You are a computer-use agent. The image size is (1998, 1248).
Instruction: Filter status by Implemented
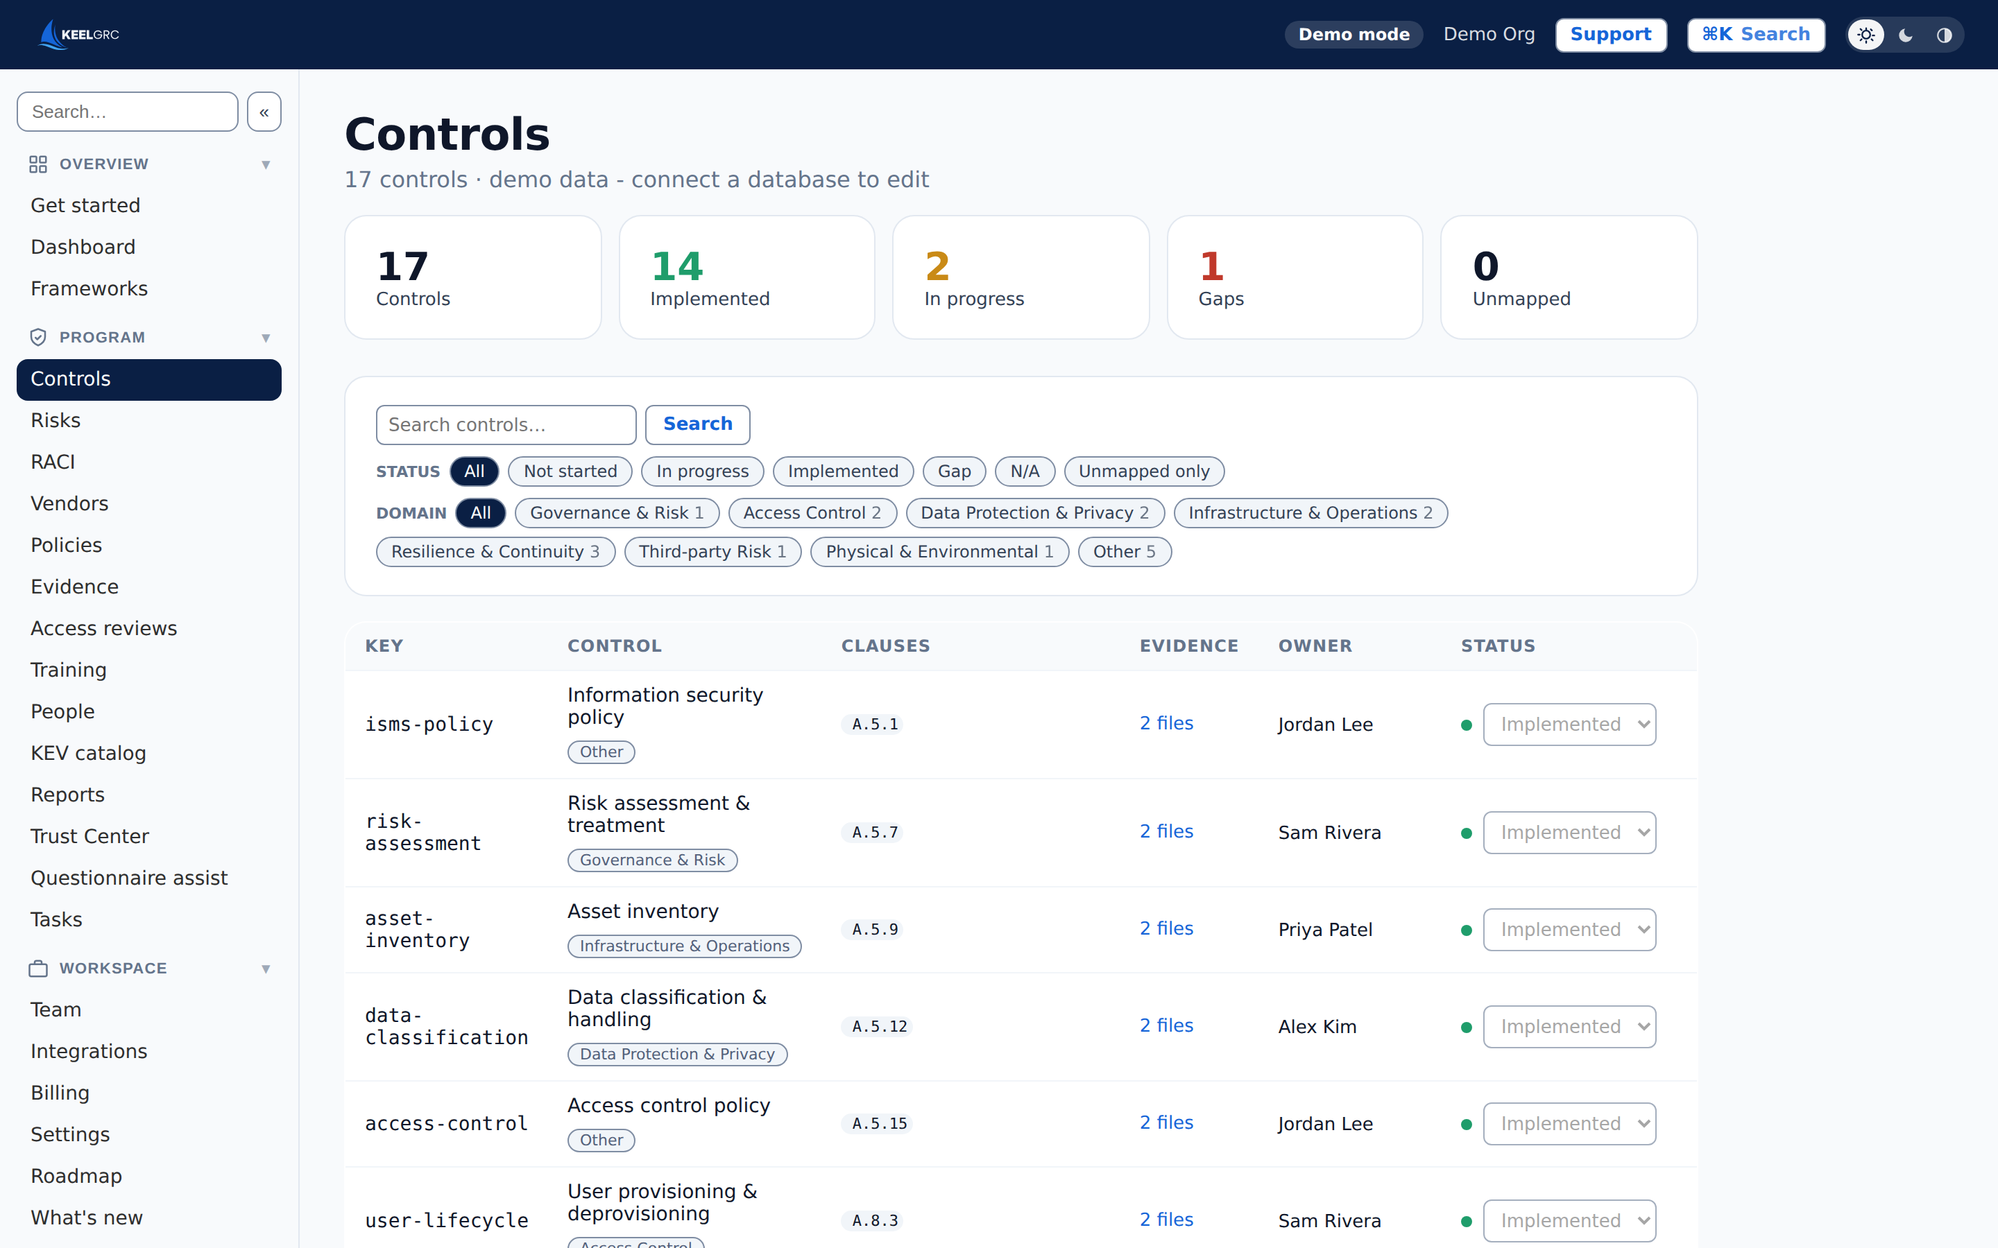tap(843, 471)
